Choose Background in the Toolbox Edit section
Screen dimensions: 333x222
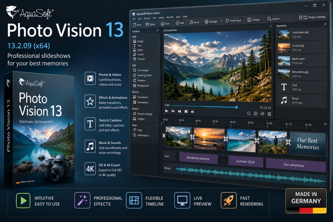[141, 86]
